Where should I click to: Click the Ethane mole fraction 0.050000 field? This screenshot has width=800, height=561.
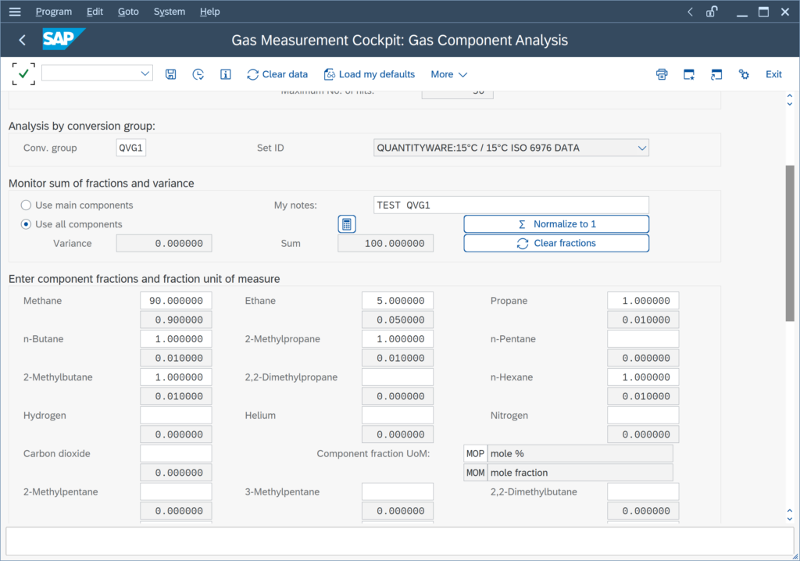(x=398, y=320)
